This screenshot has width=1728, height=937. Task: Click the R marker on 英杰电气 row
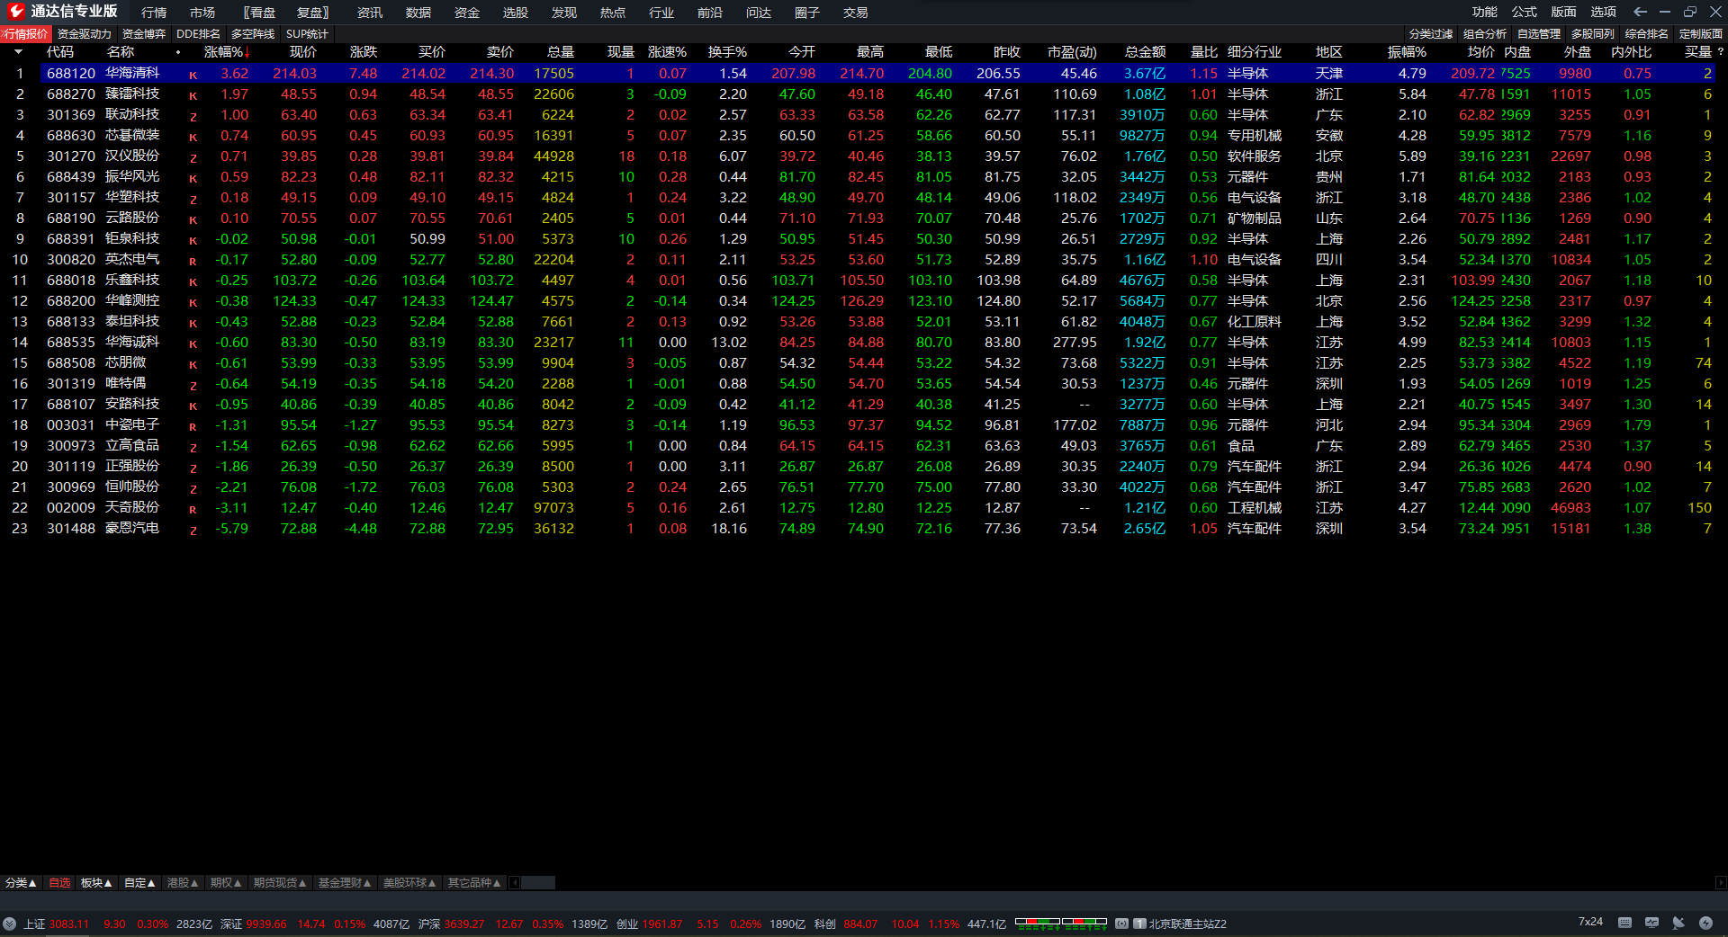193,261
